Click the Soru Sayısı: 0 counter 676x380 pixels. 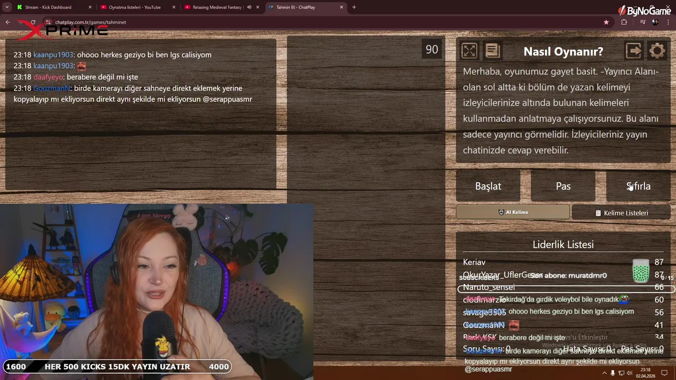[x=486, y=349]
